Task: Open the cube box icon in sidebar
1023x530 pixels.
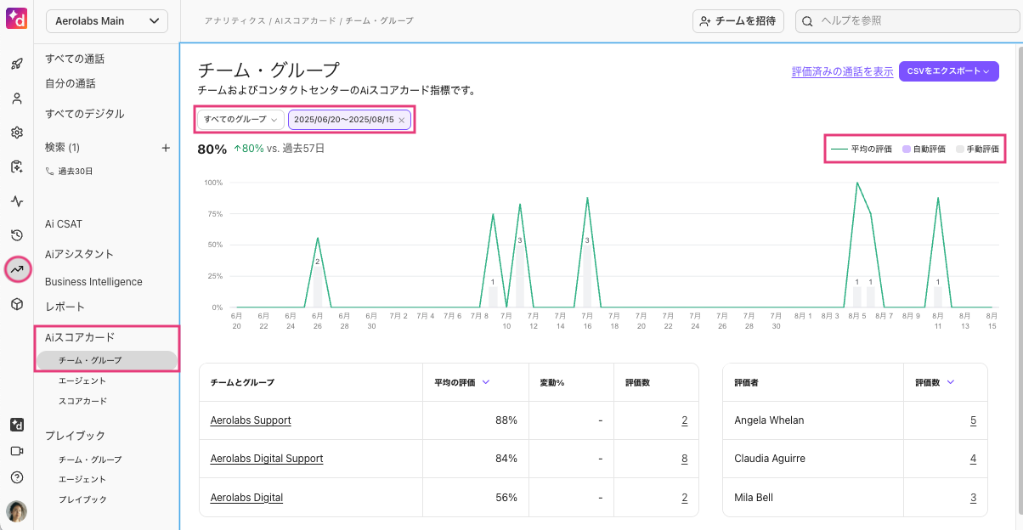Action: (x=16, y=304)
